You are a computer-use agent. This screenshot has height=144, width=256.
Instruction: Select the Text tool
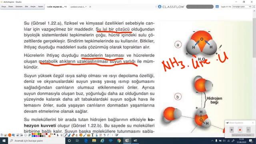92,135
